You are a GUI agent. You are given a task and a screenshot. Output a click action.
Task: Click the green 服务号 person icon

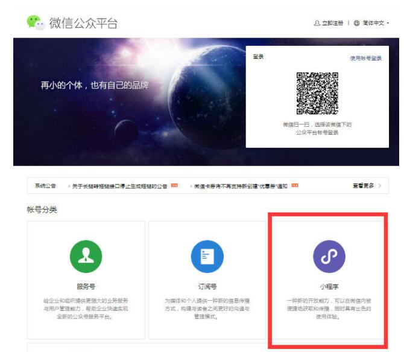(86, 256)
